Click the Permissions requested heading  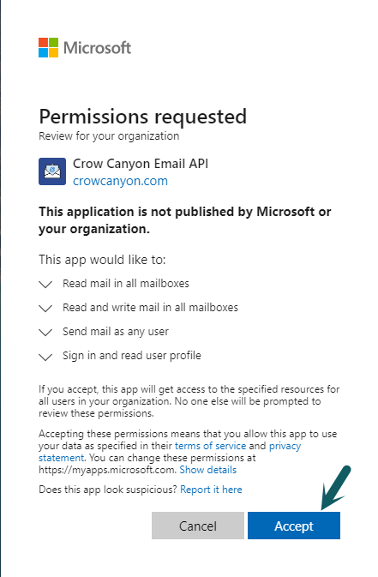(x=143, y=117)
